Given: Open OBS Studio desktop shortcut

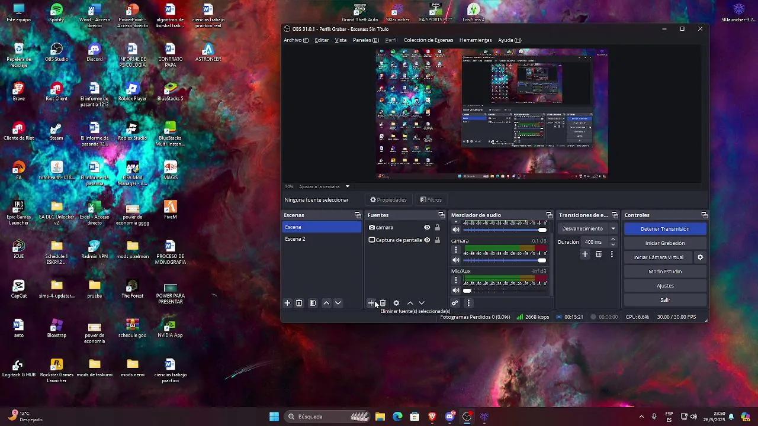Looking at the screenshot, I should 56,52.
